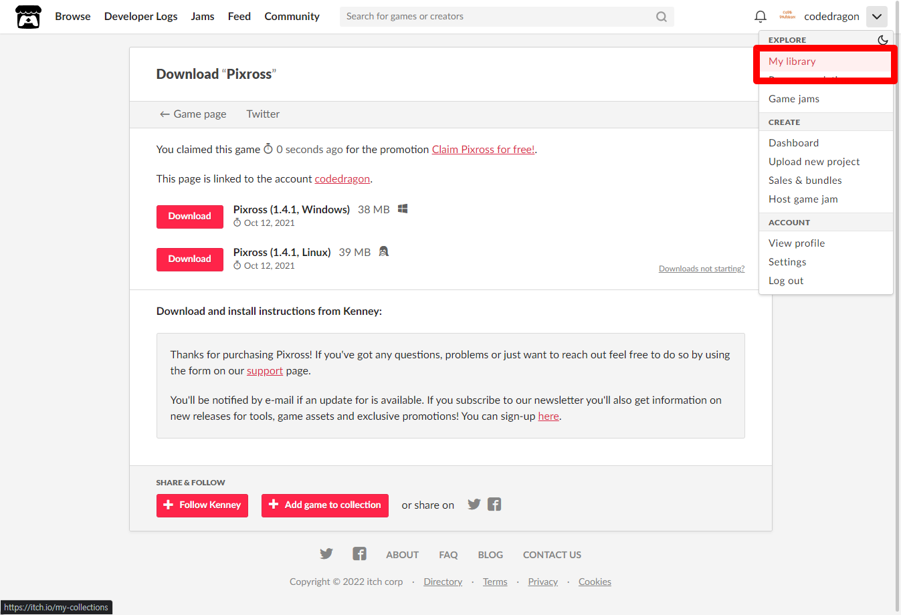Open footer Twitter icon
Screen dimensions: 901x615
pos(326,553)
